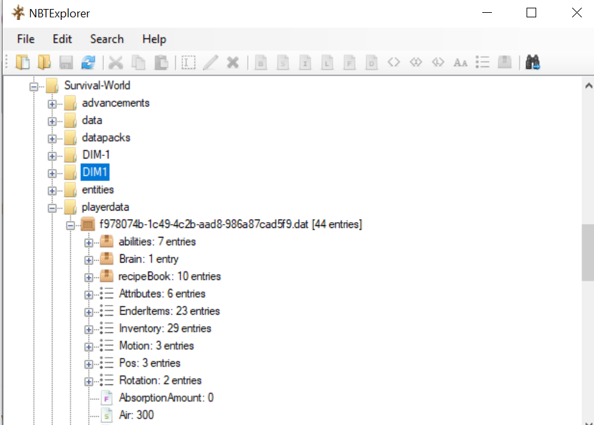Select the 'Pos: 3 entries' row

[150, 363]
